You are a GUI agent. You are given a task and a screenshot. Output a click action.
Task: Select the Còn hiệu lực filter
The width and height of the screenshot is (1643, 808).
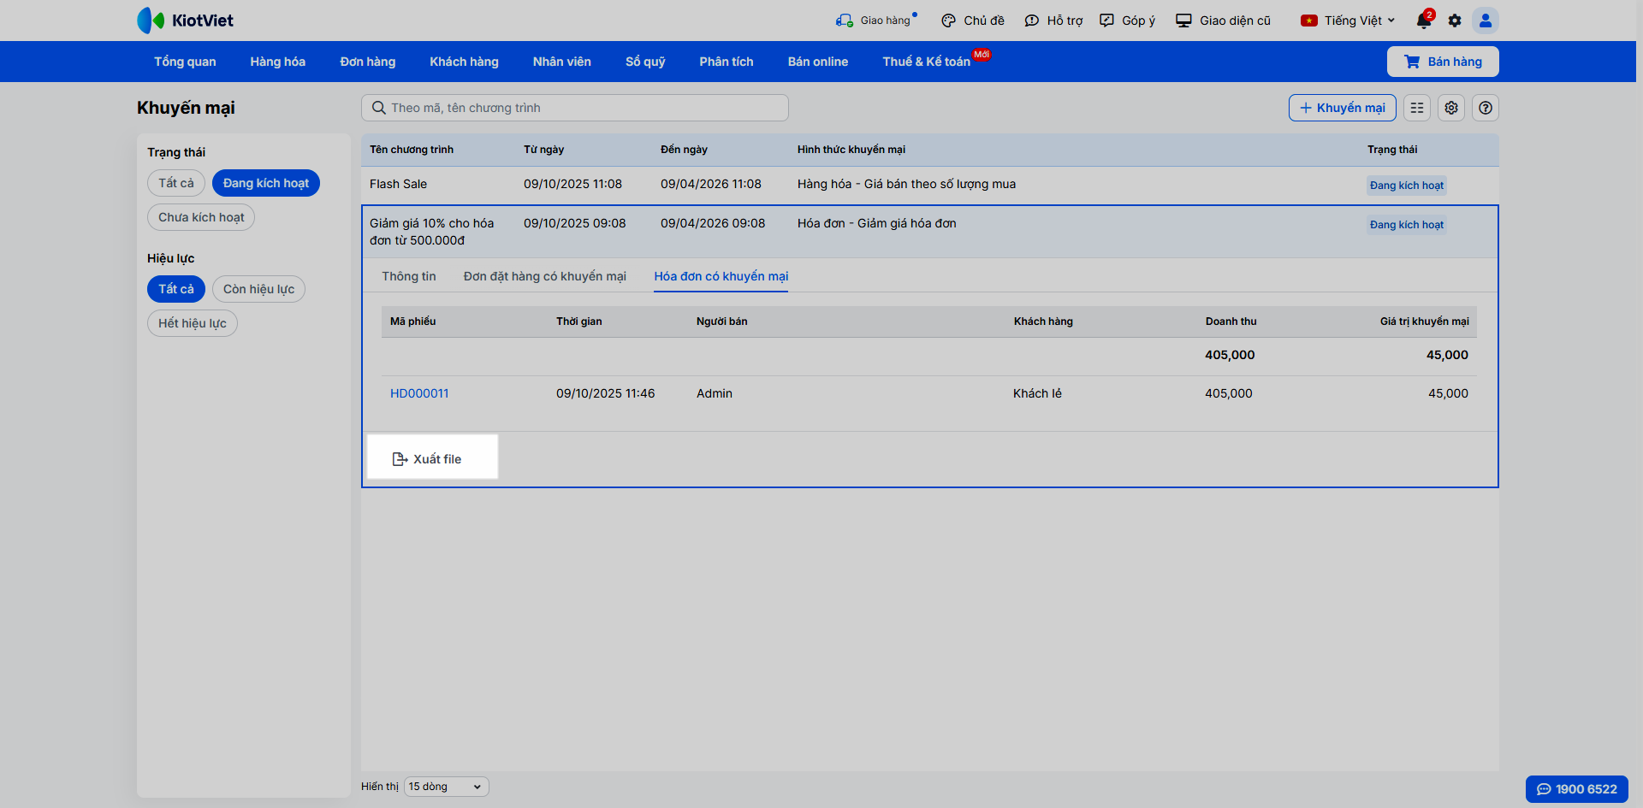[x=258, y=289]
